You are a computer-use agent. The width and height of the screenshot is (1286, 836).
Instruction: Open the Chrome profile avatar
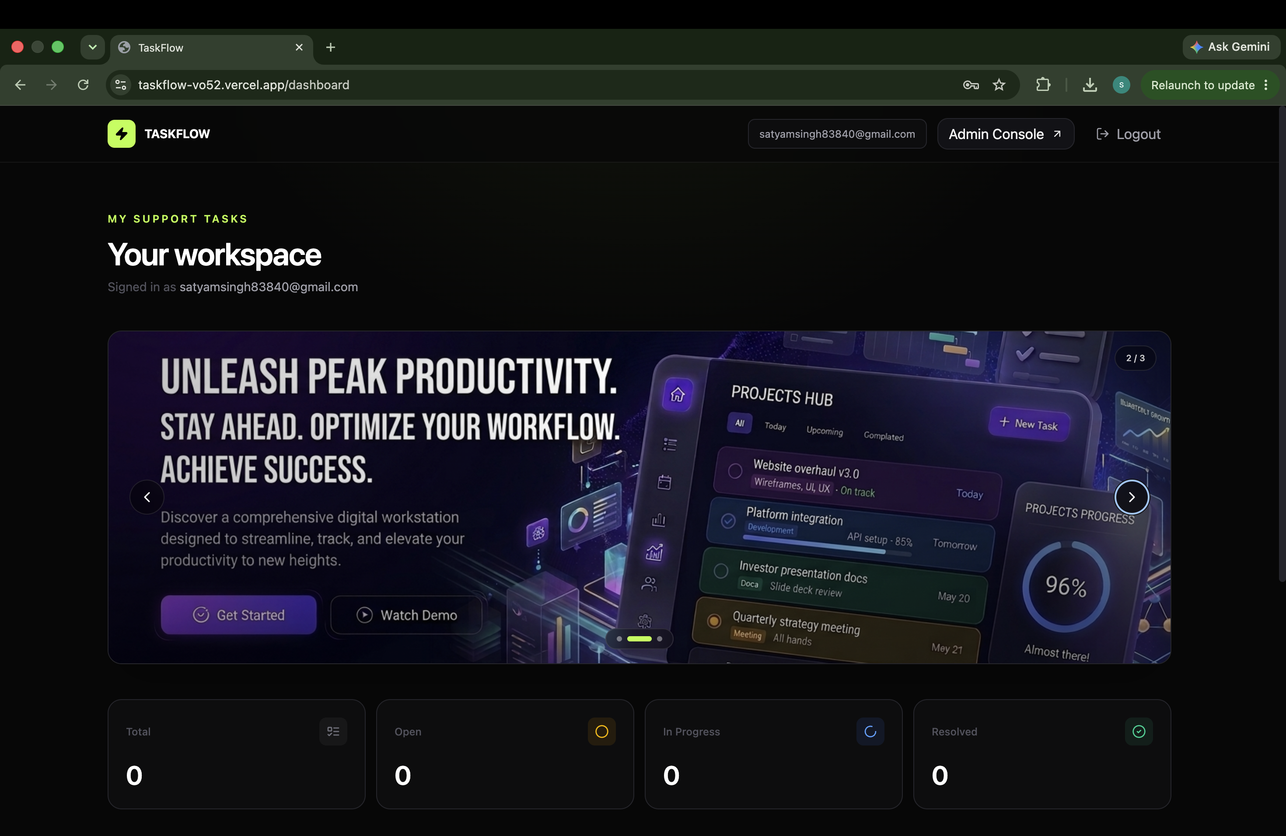point(1121,85)
